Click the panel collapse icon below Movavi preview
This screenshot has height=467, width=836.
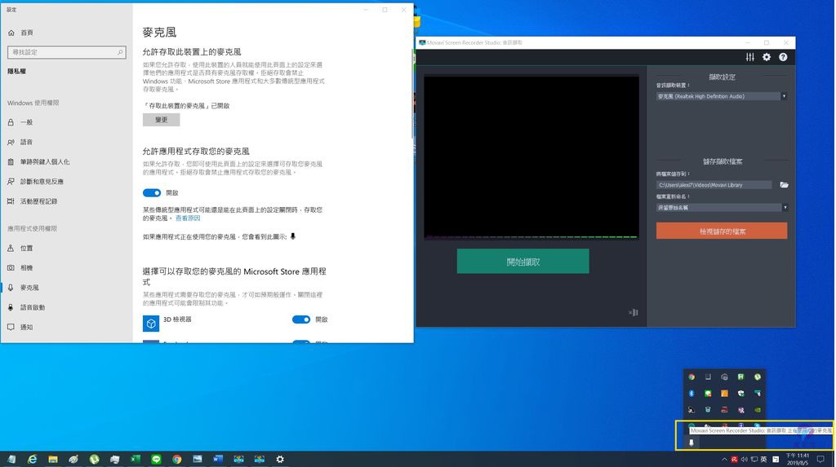633,313
